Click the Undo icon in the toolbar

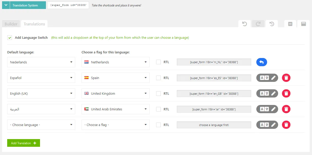point(244,24)
